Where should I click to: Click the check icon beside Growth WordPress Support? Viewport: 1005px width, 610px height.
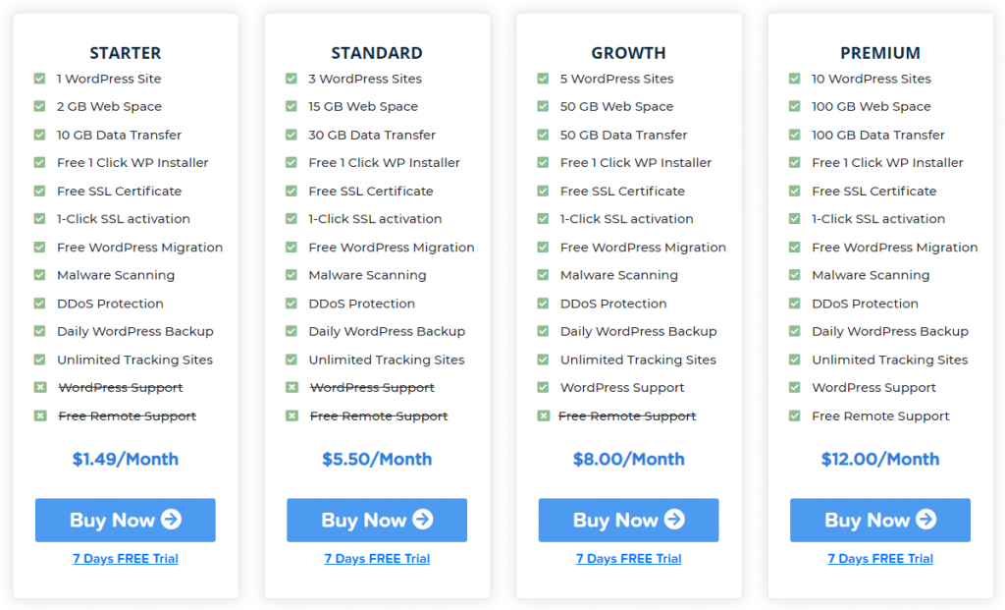(543, 387)
